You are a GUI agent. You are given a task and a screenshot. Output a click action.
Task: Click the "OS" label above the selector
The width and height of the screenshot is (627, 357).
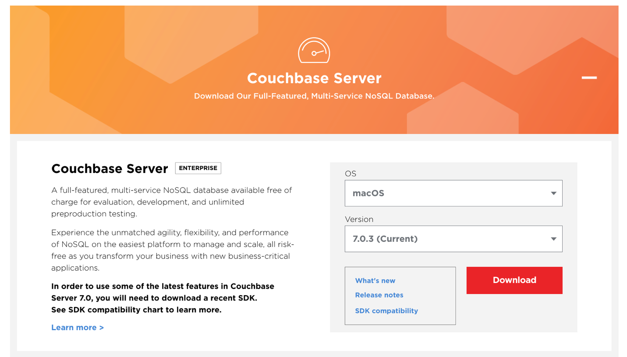pyautogui.click(x=350, y=173)
